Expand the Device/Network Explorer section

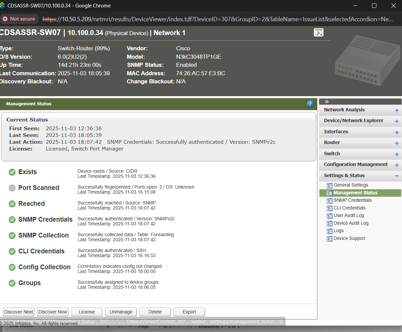tap(397, 121)
